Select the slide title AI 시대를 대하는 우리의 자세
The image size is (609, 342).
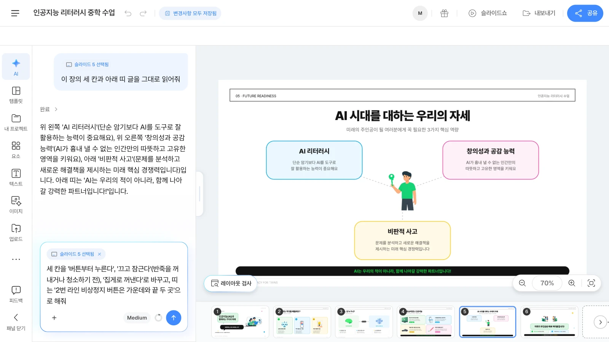402,116
